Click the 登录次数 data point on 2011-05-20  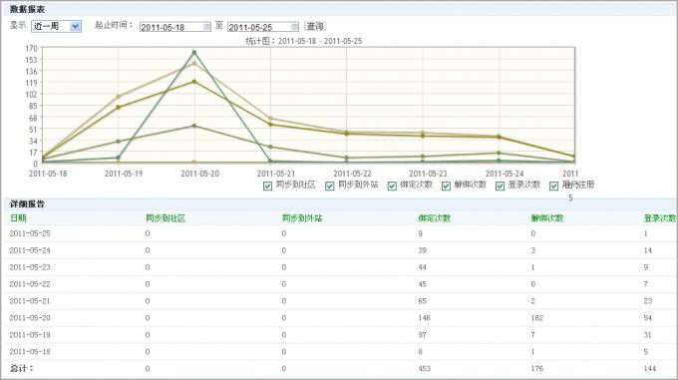coord(194,126)
